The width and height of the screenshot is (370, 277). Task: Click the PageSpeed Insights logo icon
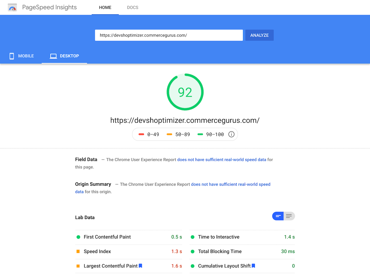(12, 7)
